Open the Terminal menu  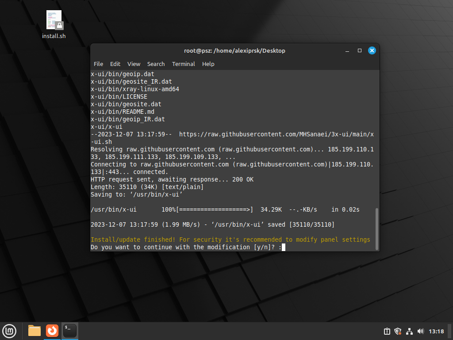pyautogui.click(x=184, y=64)
